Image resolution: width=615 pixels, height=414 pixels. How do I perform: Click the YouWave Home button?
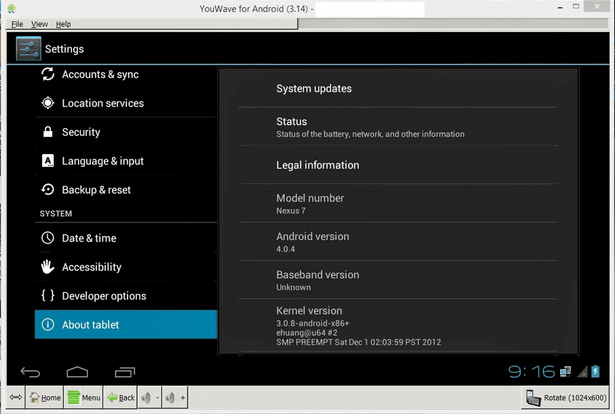(45, 398)
